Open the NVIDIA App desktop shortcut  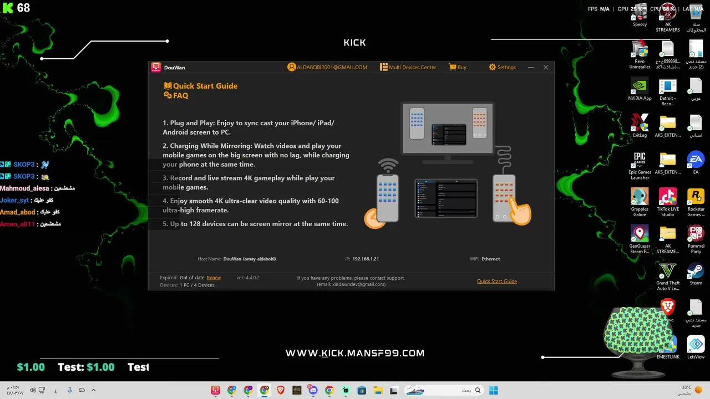[640, 90]
